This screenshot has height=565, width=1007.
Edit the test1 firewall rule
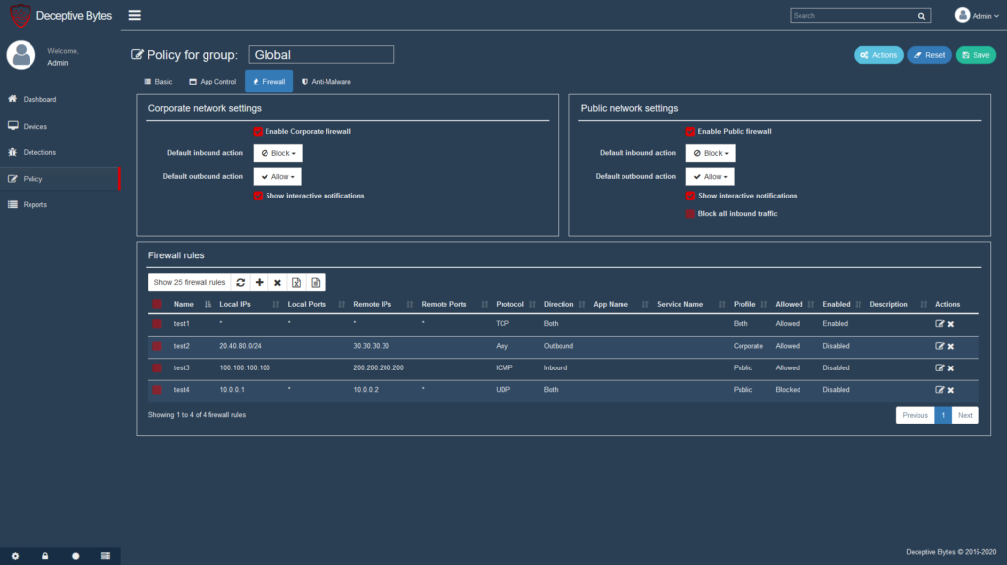[939, 324]
